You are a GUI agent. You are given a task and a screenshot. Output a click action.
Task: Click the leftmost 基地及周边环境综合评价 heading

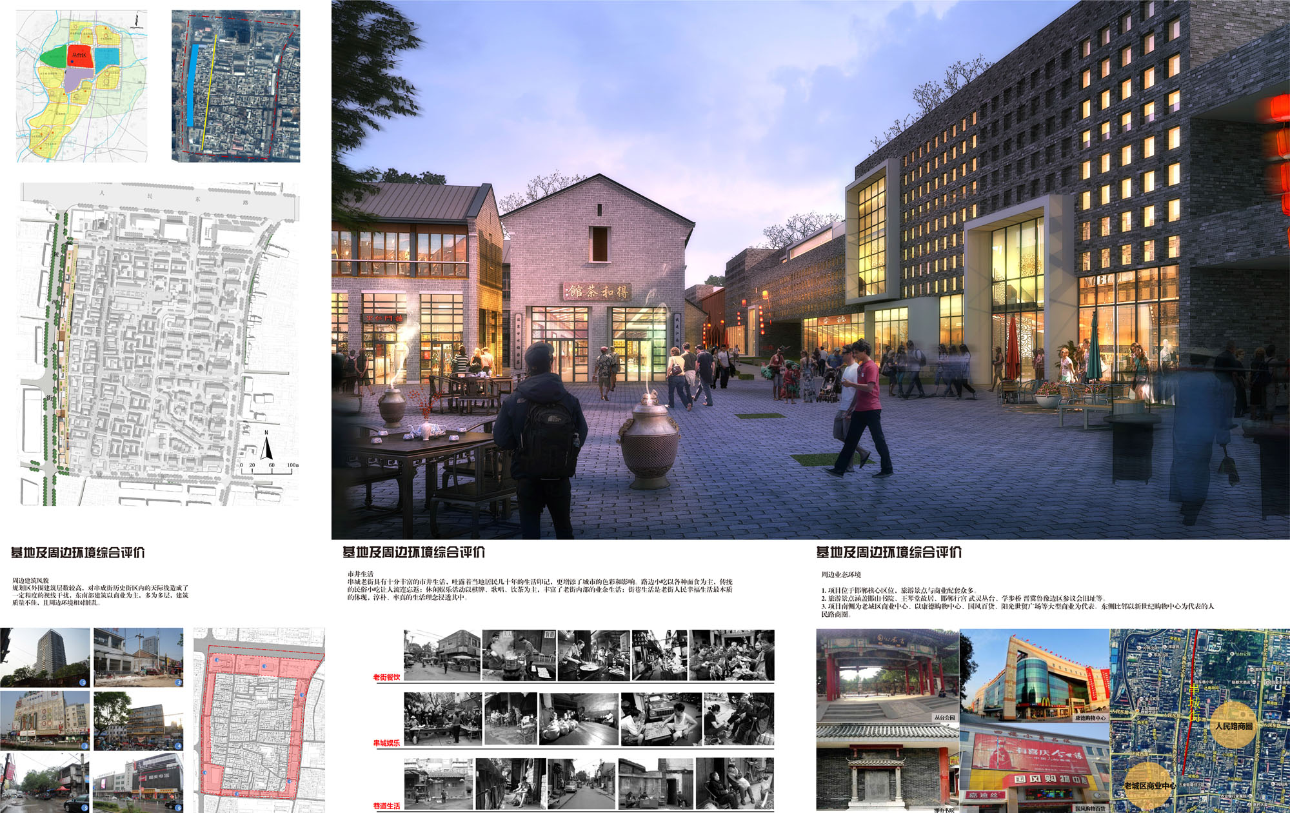coord(77,552)
